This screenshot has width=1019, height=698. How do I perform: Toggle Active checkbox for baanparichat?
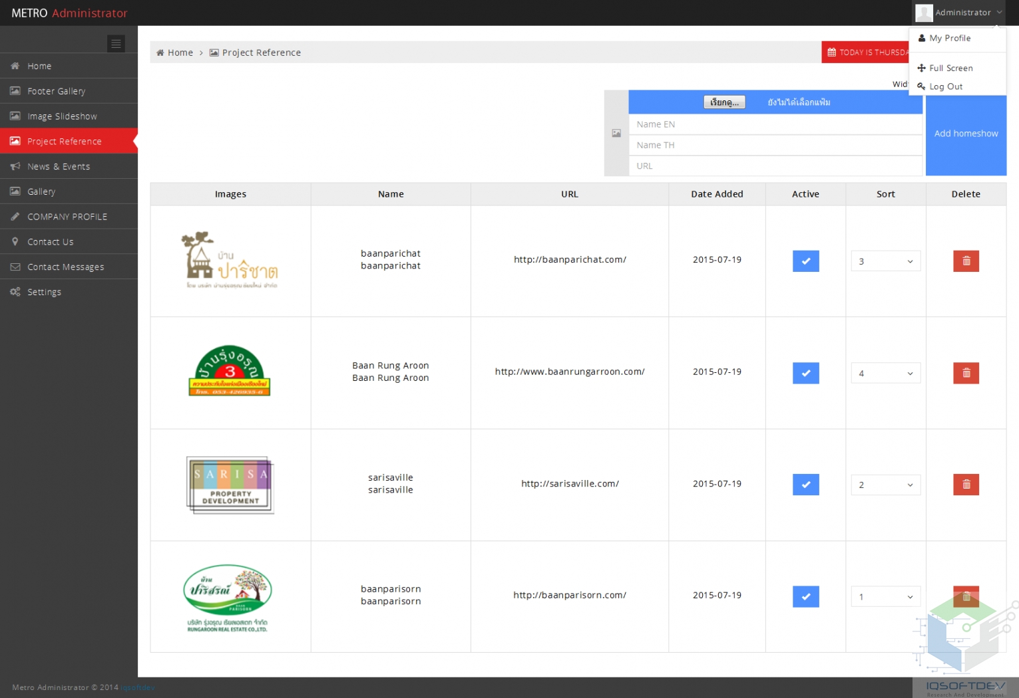point(805,261)
